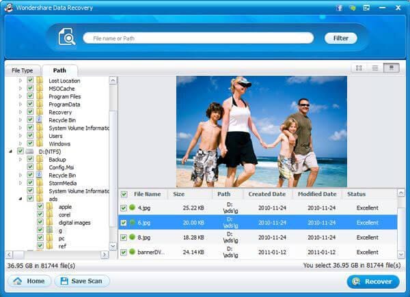Click the Filter button
This screenshot has width=410, height=297.
click(341, 38)
